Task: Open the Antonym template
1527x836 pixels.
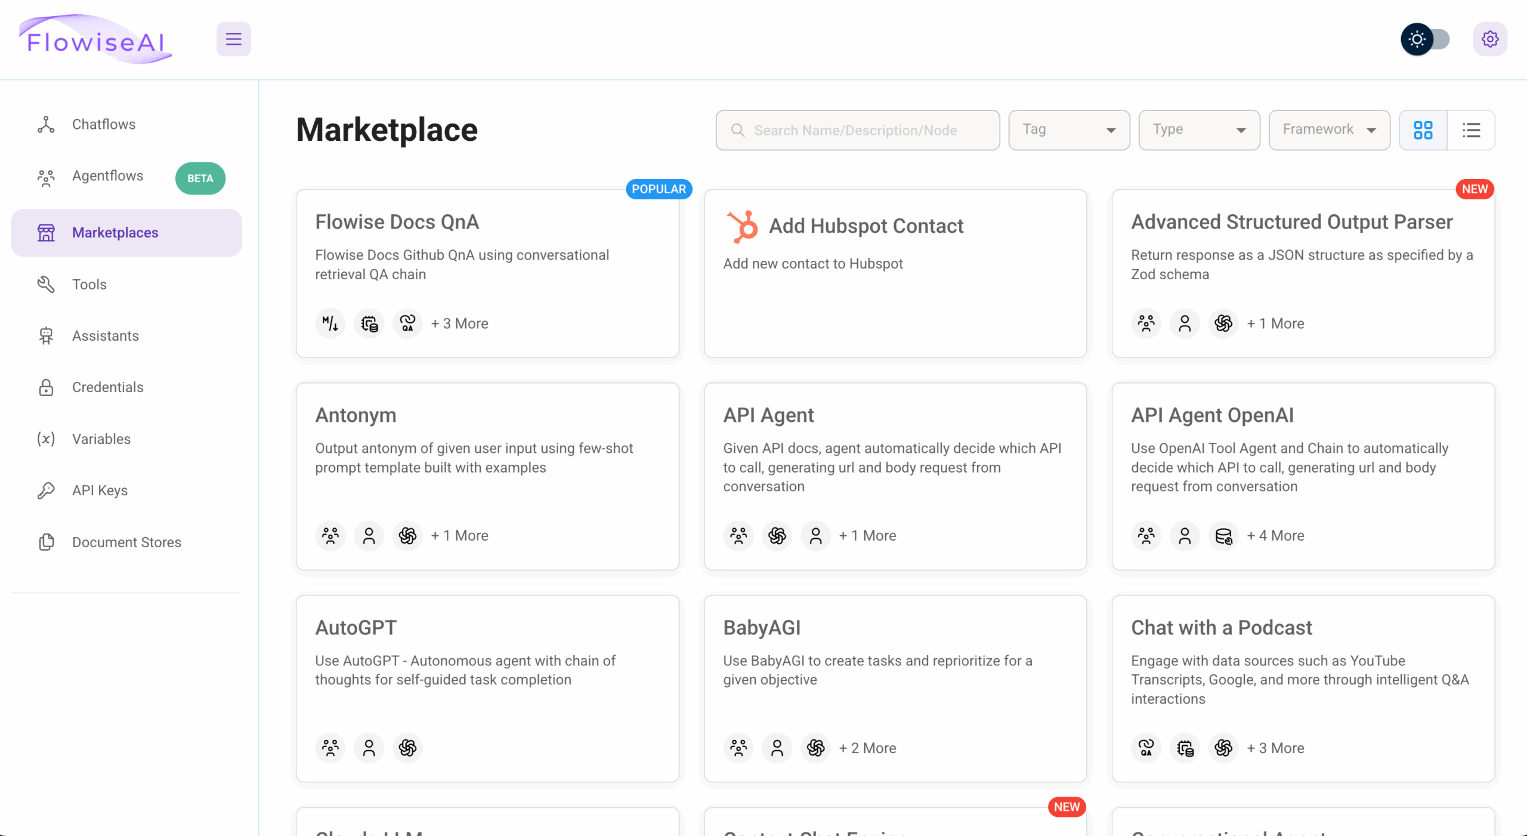Action: click(487, 476)
